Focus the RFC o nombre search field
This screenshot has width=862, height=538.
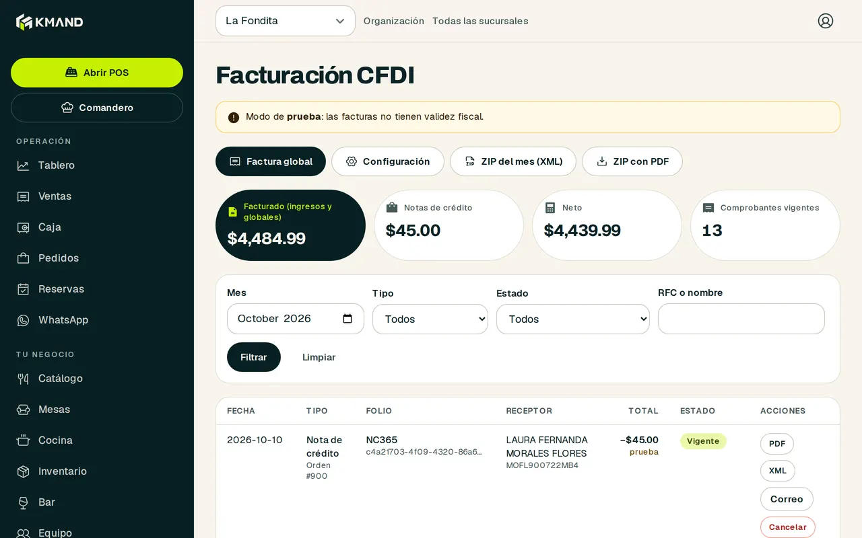[x=741, y=319]
